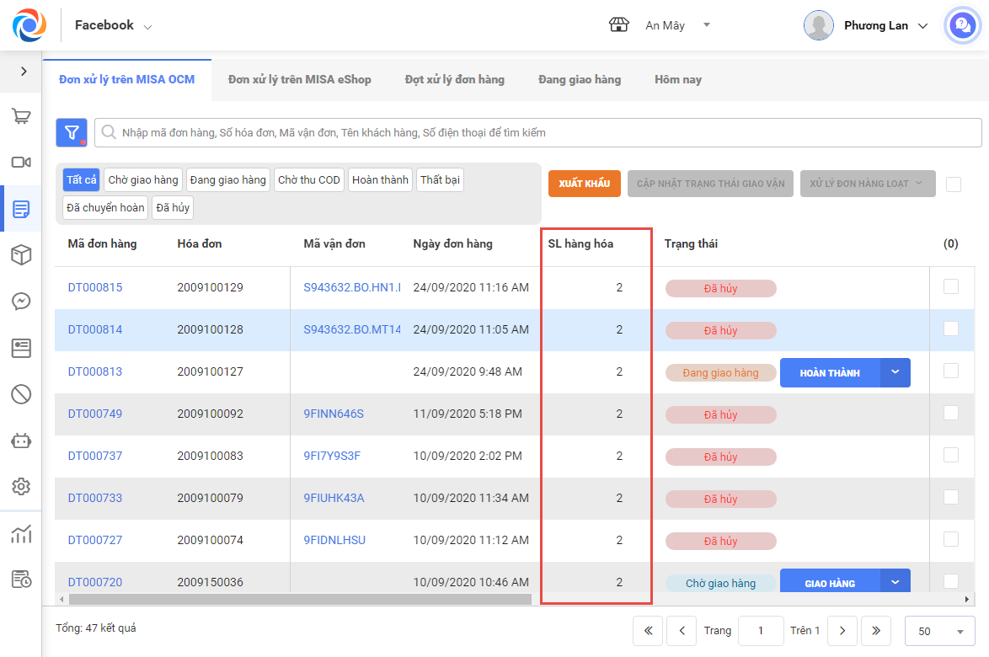
Task: Switch to Đơn xử lý trên MISA eShop tab
Action: pyautogui.click(x=299, y=79)
